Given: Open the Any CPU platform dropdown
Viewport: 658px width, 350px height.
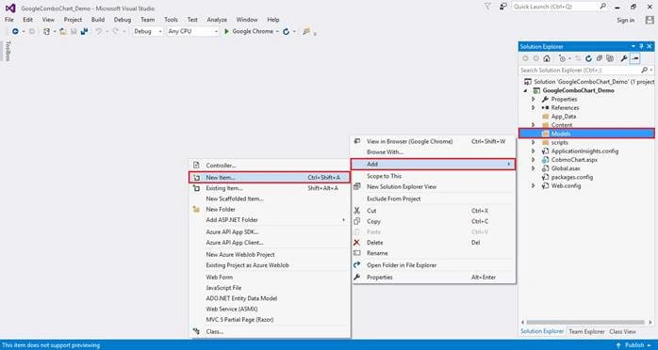Looking at the screenshot, I should pyautogui.click(x=192, y=31).
